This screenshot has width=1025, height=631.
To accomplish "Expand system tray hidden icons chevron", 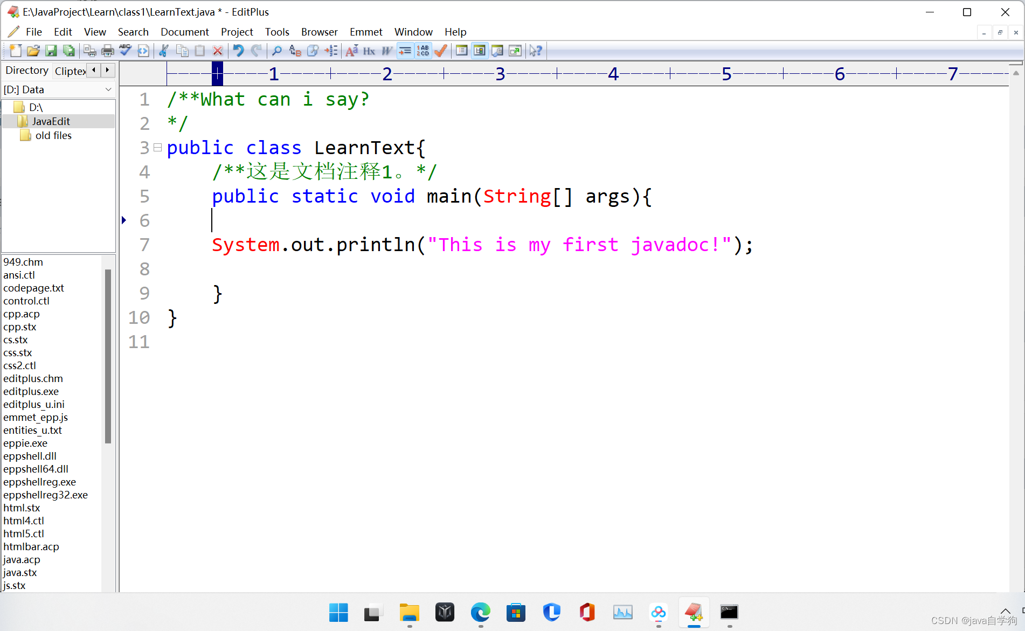I will pyautogui.click(x=1006, y=611).
